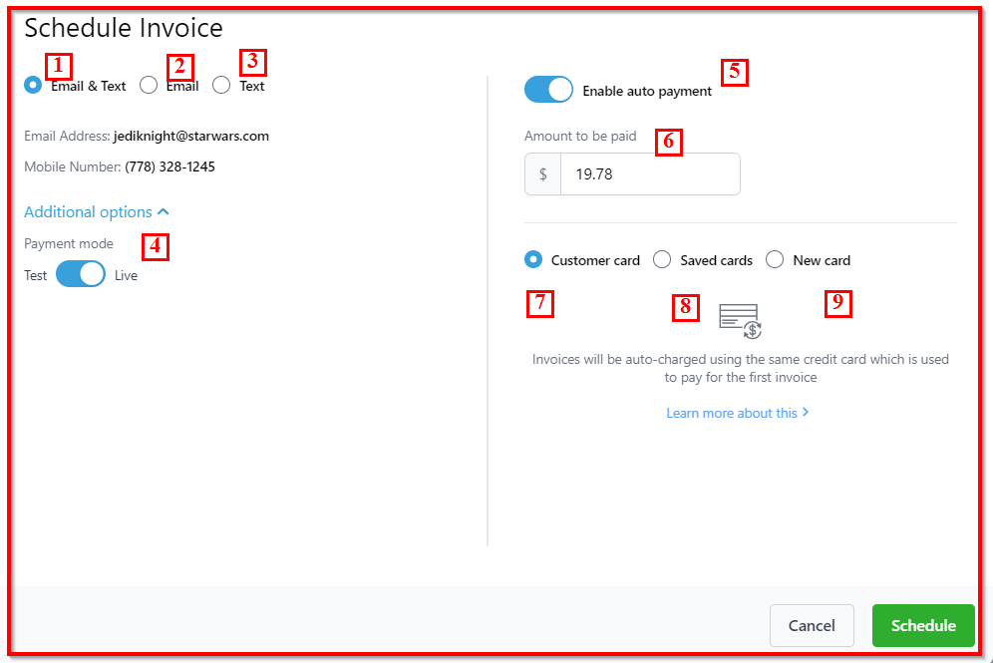Screen dimensions: 993x663
Task: Click the credit card auto-charge icon
Action: pyautogui.click(x=740, y=321)
